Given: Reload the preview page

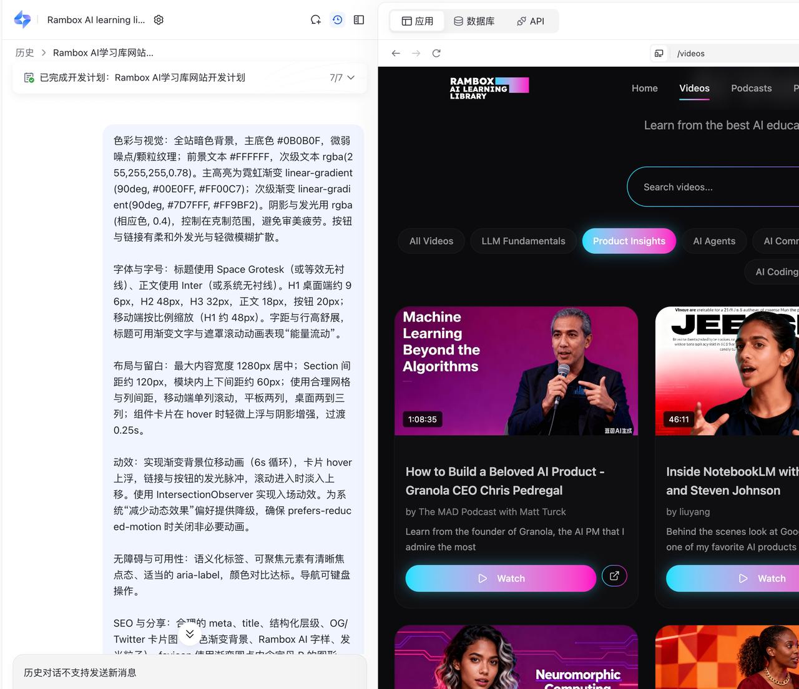Looking at the screenshot, I should 436,53.
